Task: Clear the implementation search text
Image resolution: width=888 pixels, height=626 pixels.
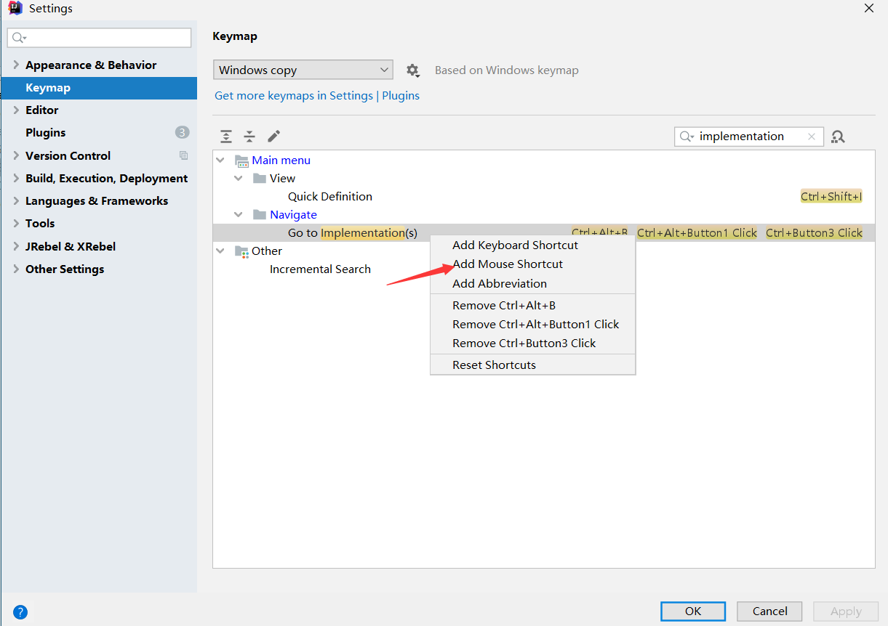Action: pyautogui.click(x=812, y=137)
